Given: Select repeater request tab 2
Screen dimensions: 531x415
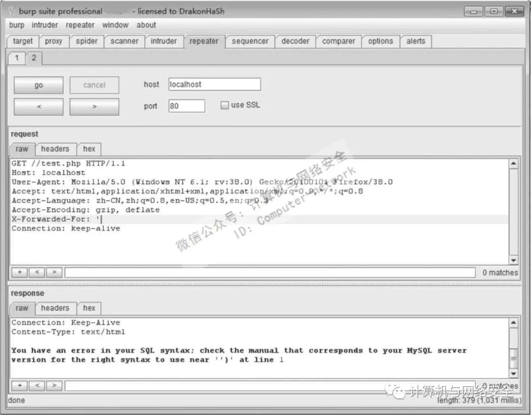Looking at the screenshot, I should coord(34,58).
